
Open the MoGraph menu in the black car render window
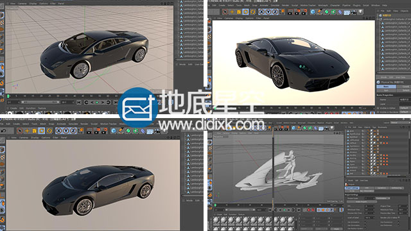323,5
